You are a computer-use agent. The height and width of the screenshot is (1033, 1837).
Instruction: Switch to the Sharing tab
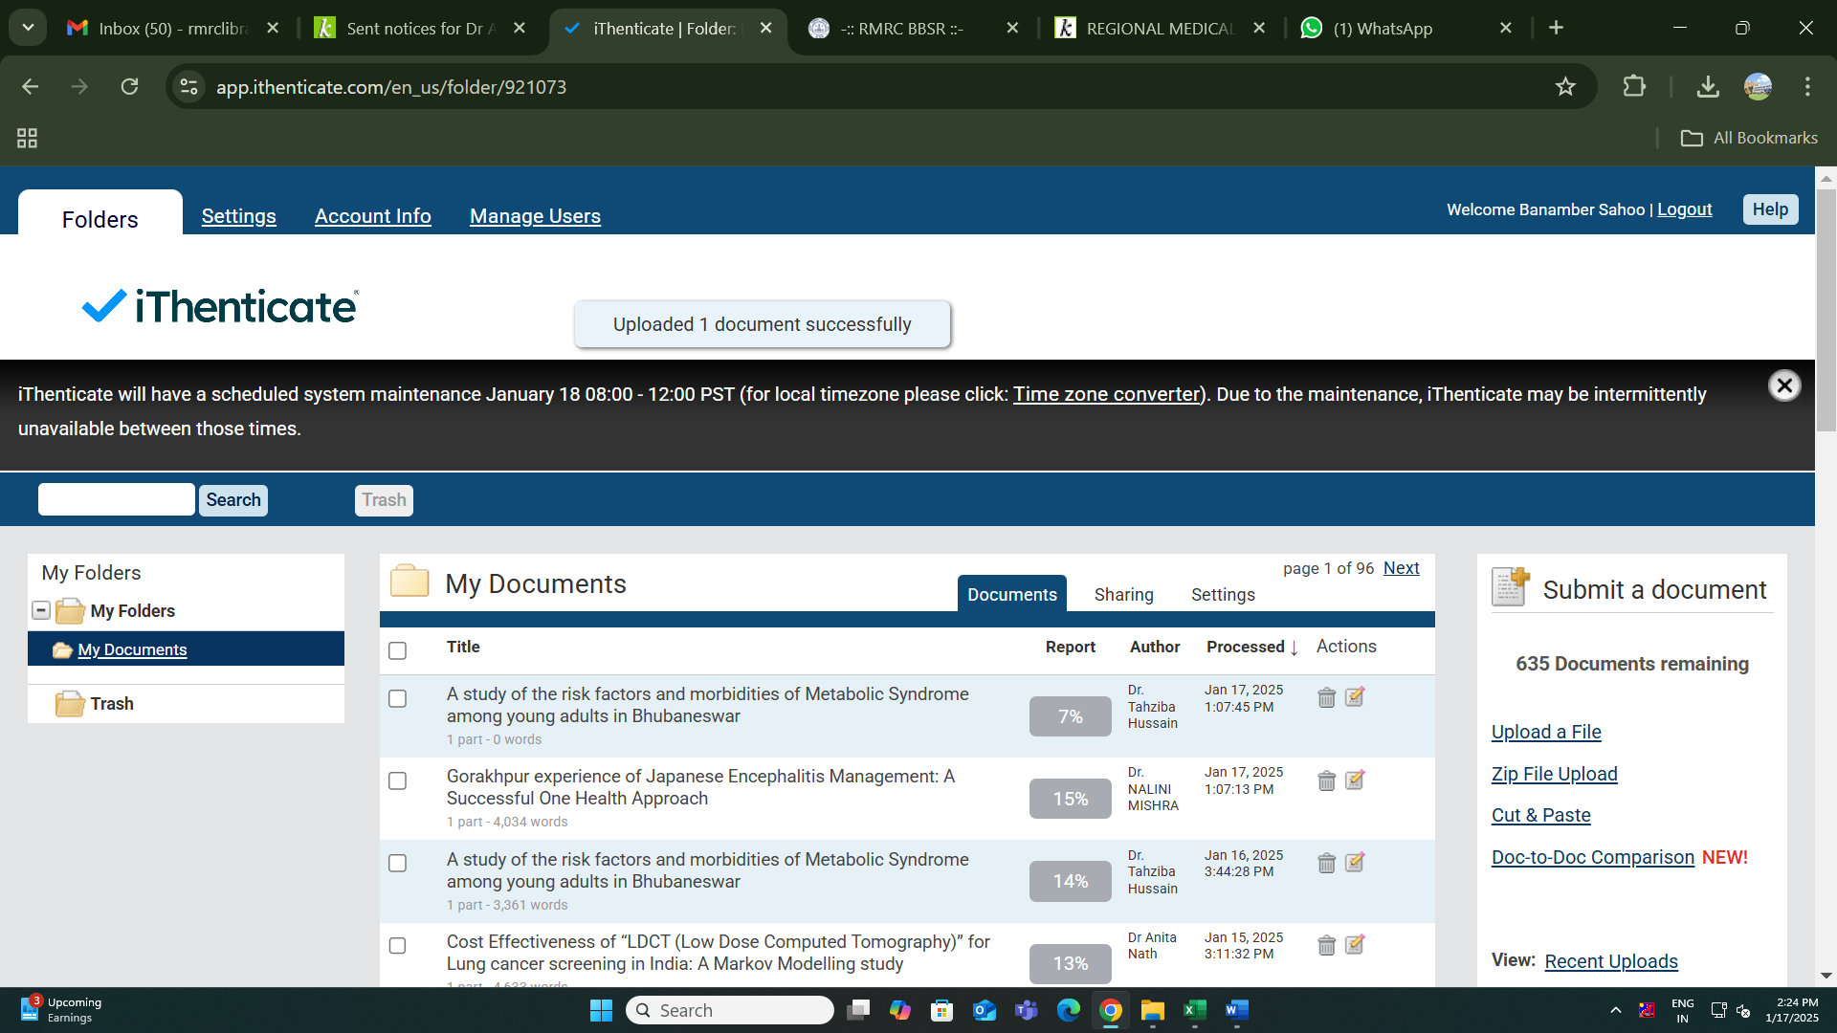tap(1123, 594)
